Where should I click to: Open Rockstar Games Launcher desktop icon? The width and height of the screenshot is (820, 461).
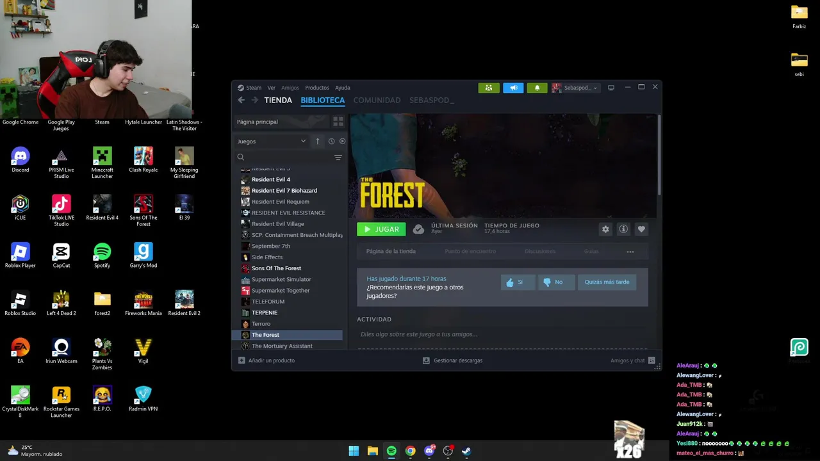click(x=61, y=402)
